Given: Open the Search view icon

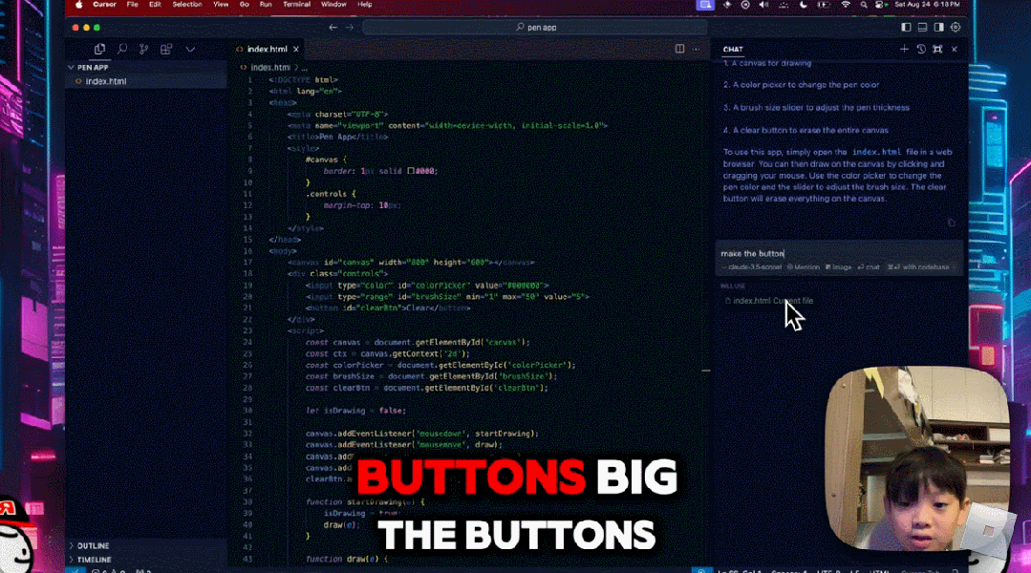Looking at the screenshot, I should tap(121, 49).
